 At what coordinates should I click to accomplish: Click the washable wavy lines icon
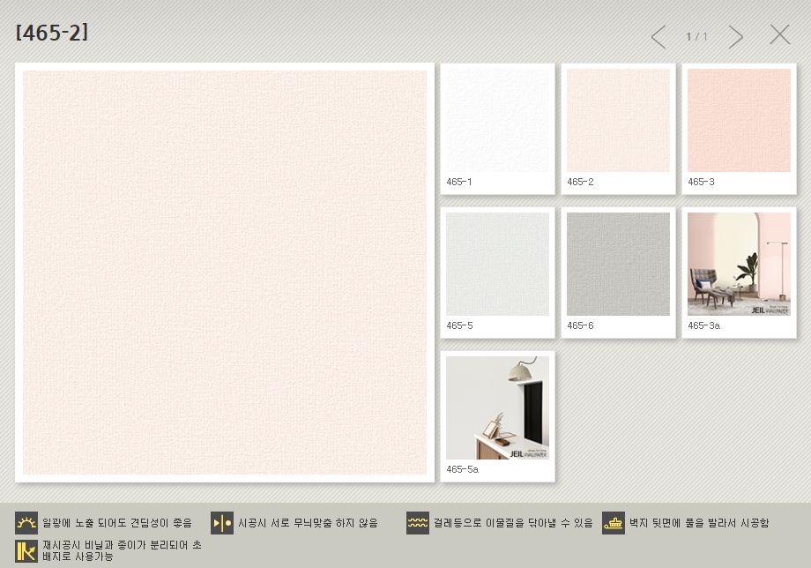pos(418,523)
